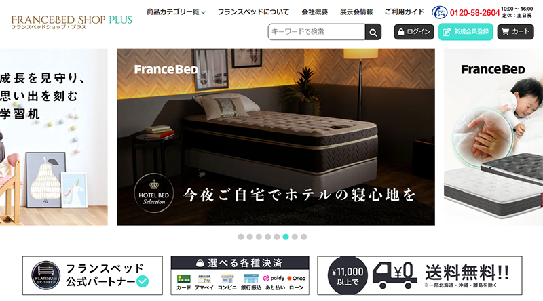Click the right mattress slide preview
This screenshot has width=543, height=301.
pos(493,137)
